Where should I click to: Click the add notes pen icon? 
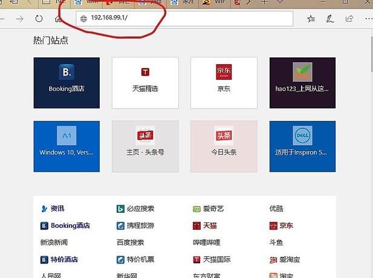click(x=330, y=19)
